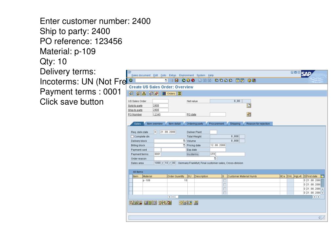336x252 pixels.
Task: Click the magnifier Item details icon below table
Action: 131,203
